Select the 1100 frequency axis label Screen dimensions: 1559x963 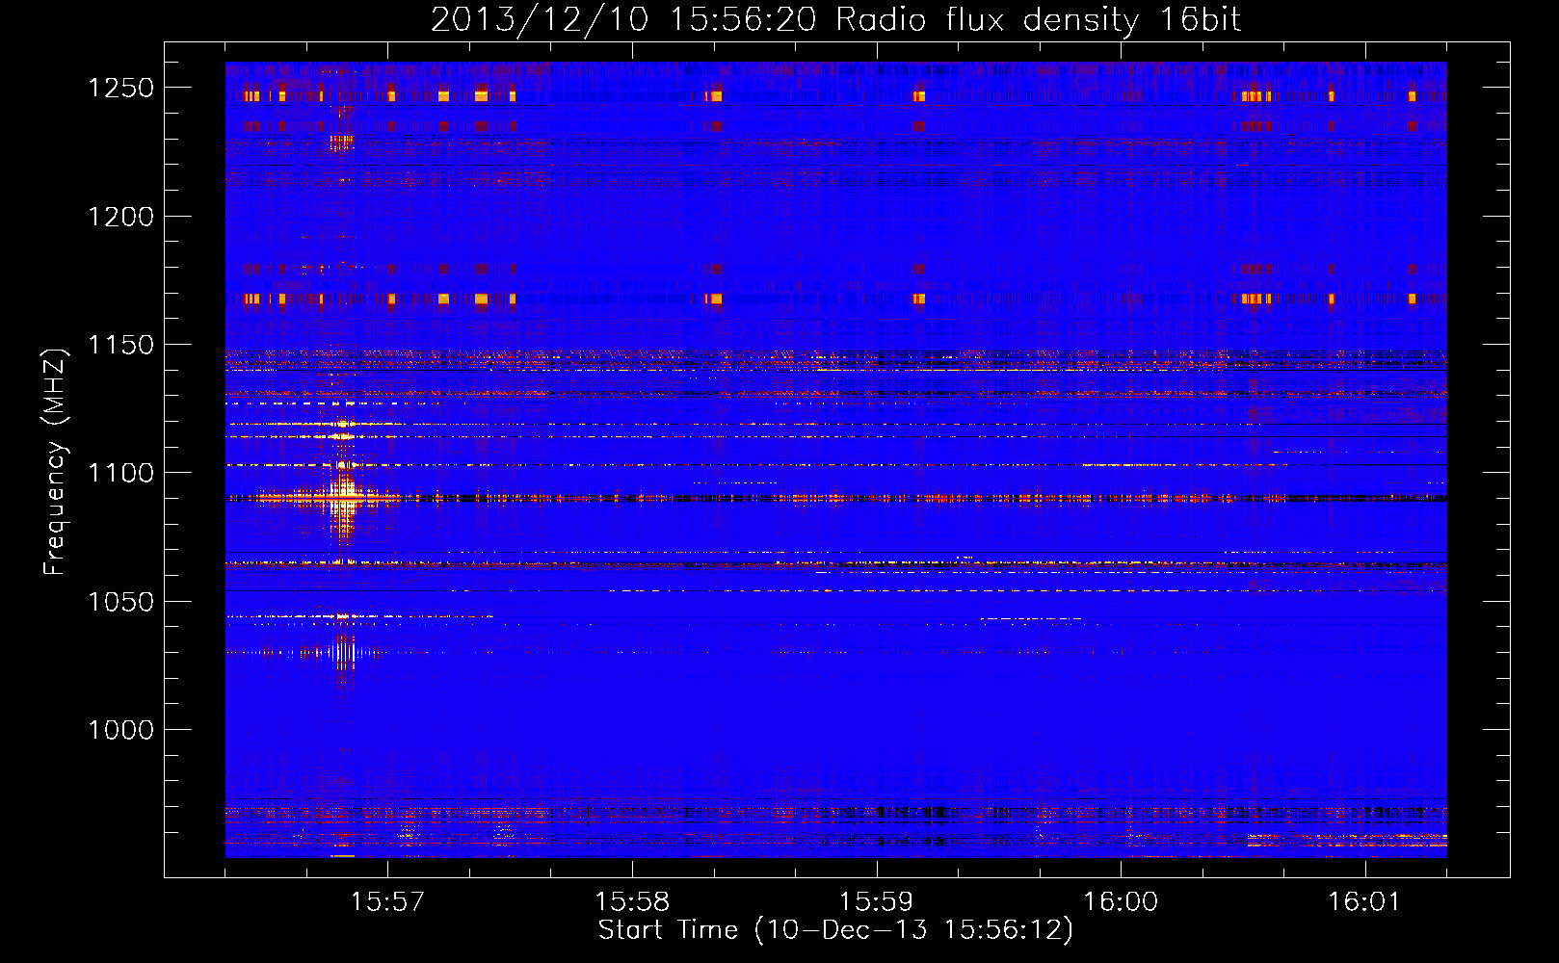click(120, 473)
